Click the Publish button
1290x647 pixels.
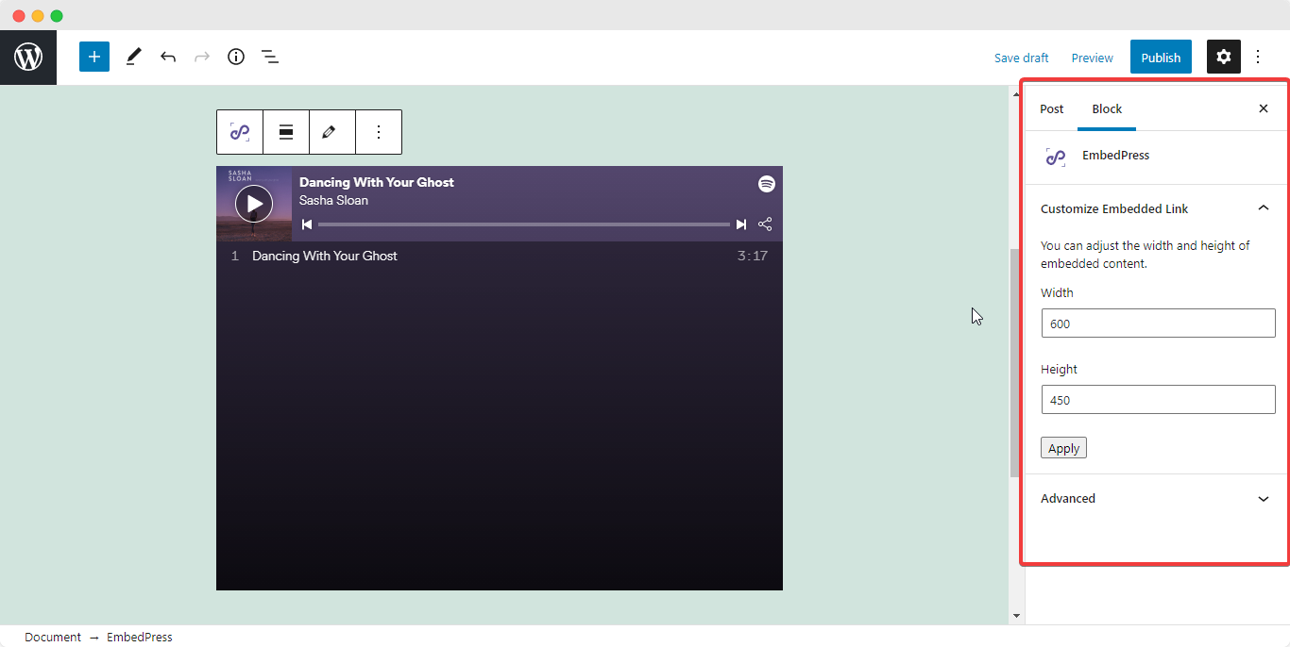(1161, 57)
